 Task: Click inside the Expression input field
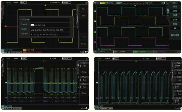(50, 20)
